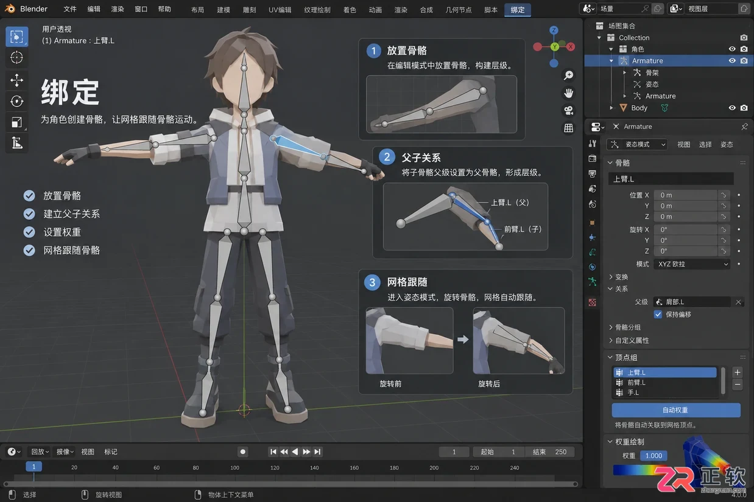The height and width of the screenshot is (502, 754).
Task: Hide Armature with its eye icon
Action: click(732, 61)
